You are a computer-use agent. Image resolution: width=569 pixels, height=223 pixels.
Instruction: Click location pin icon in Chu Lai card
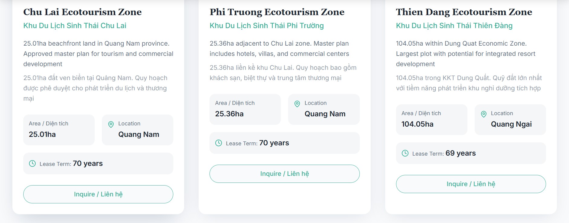(111, 124)
